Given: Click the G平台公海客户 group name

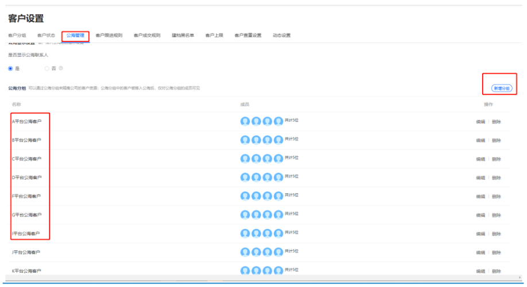Looking at the screenshot, I should (26, 215).
